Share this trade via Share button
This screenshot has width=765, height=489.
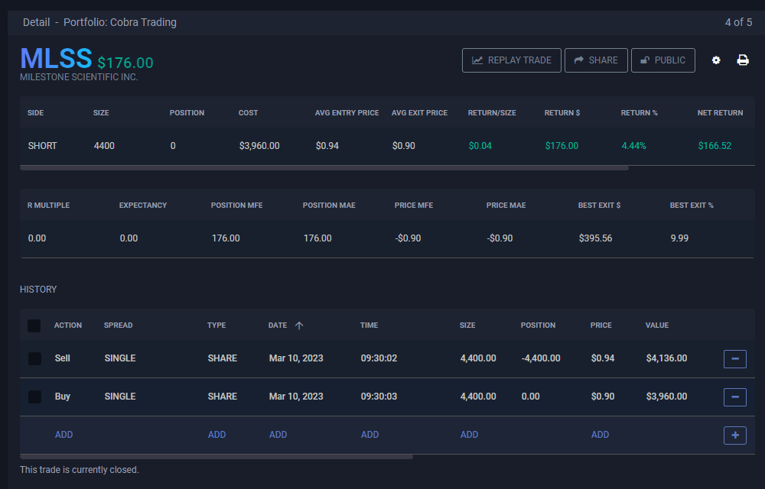(x=596, y=60)
